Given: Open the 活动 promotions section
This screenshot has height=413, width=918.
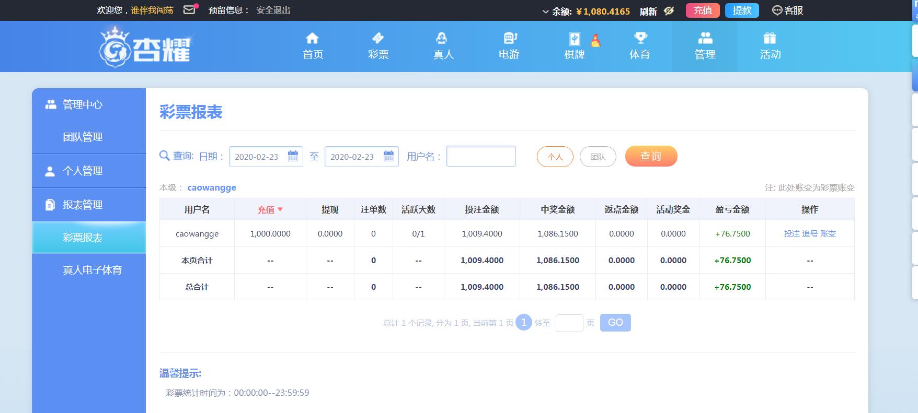Looking at the screenshot, I should [x=770, y=46].
